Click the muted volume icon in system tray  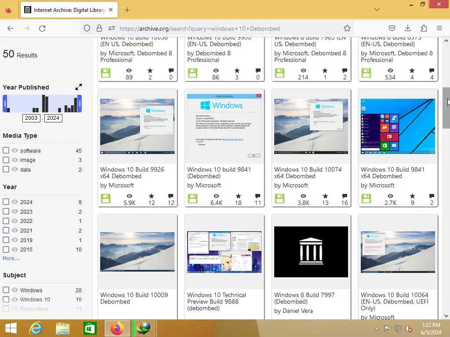[x=408, y=329]
